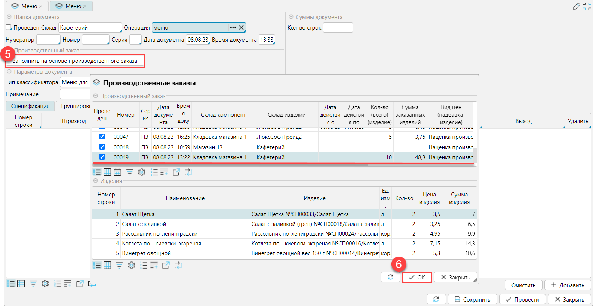593x306 pixels.
Task: Click the refresh icon button next to OK
Action: (x=390, y=277)
